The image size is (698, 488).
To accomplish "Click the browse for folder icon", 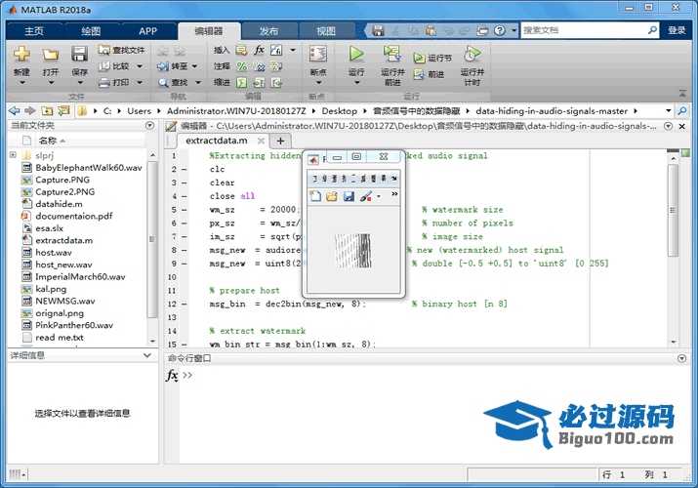I will pyautogui.click(x=63, y=110).
